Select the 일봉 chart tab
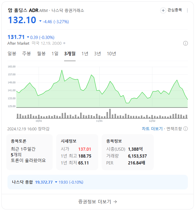The image size is (195, 212). 12,54
